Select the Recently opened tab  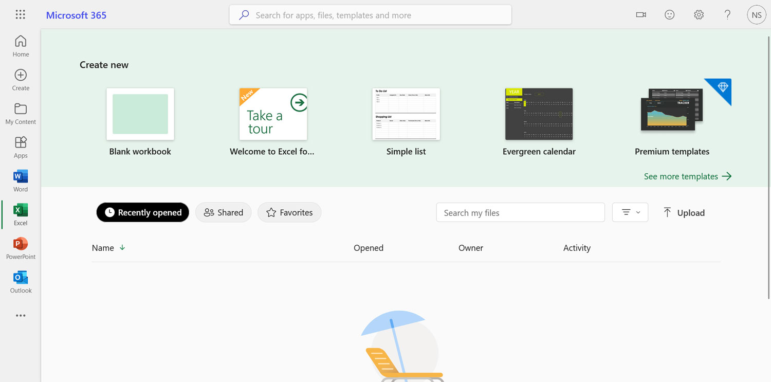[x=143, y=212]
